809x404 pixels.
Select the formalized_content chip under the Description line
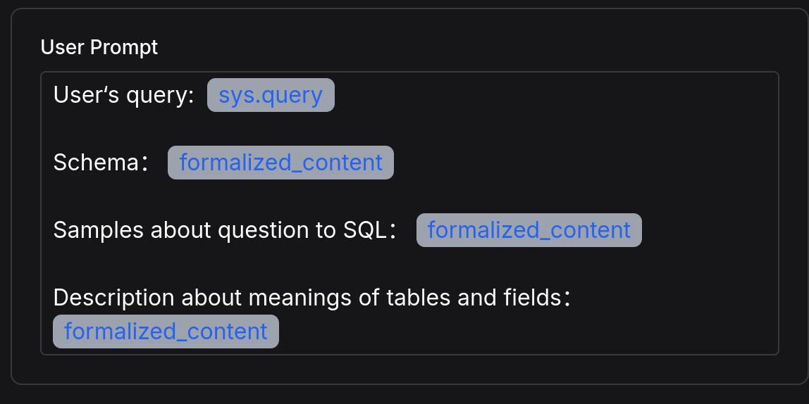[166, 332]
